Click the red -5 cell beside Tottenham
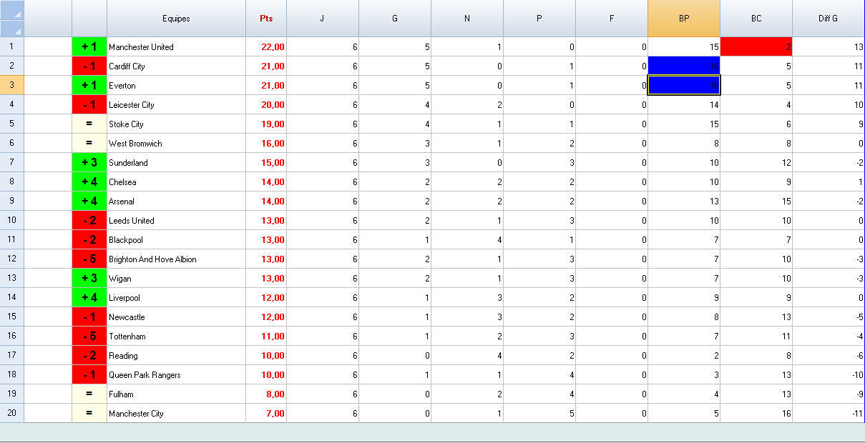The height and width of the screenshot is (443, 865). (89, 336)
